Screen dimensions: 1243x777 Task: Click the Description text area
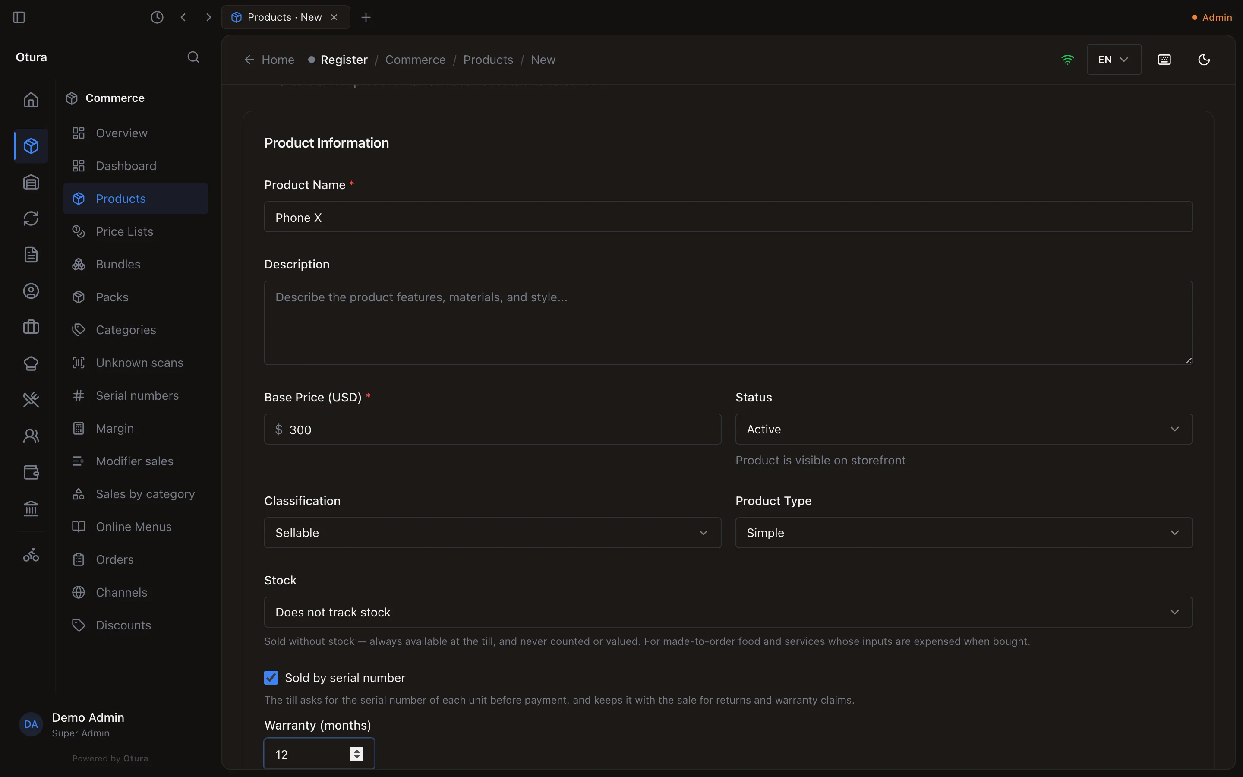tap(728, 323)
